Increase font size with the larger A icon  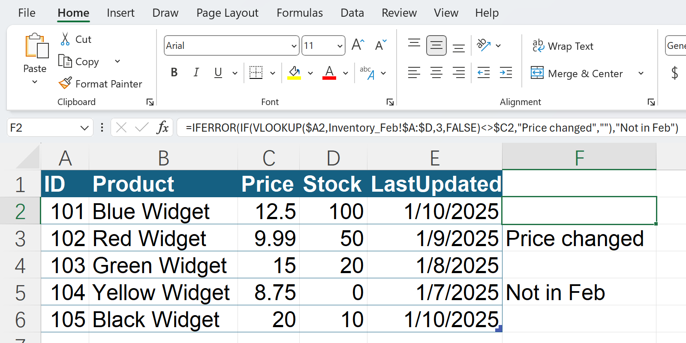[x=358, y=45]
